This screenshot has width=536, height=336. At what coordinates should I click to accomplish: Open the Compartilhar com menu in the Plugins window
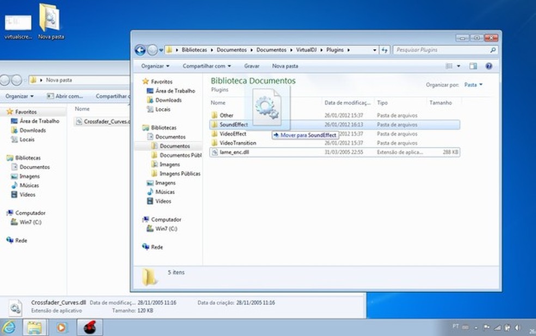[207, 66]
